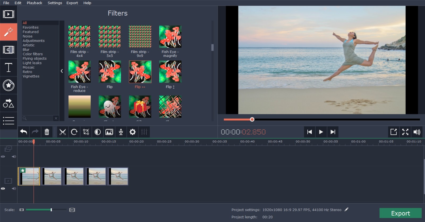Open the Titles tab with T icon
The image size is (425, 222).
[x=8, y=68]
